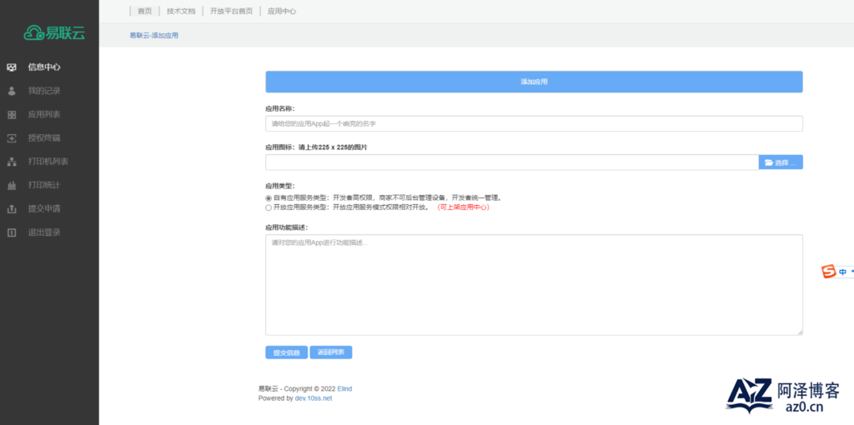This screenshot has height=425, width=854.
Task: Click the 选择 file browse button
Action: (x=781, y=162)
